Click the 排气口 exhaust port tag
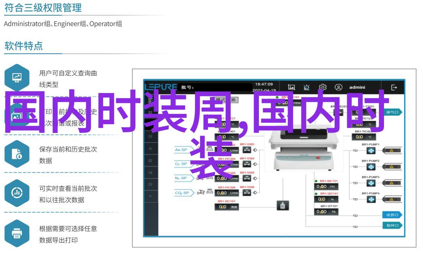 point(392,112)
